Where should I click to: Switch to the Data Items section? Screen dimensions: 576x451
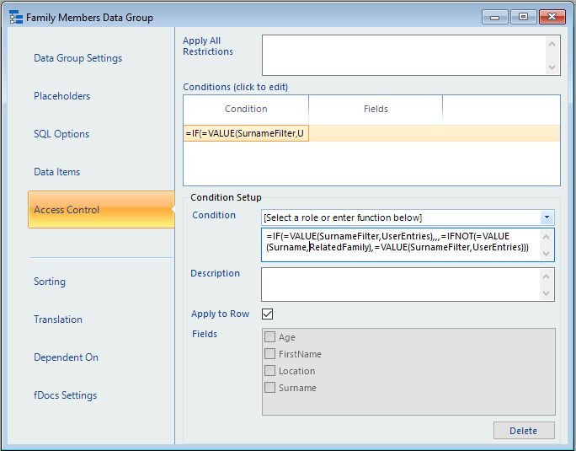click(x=56, y=172)
